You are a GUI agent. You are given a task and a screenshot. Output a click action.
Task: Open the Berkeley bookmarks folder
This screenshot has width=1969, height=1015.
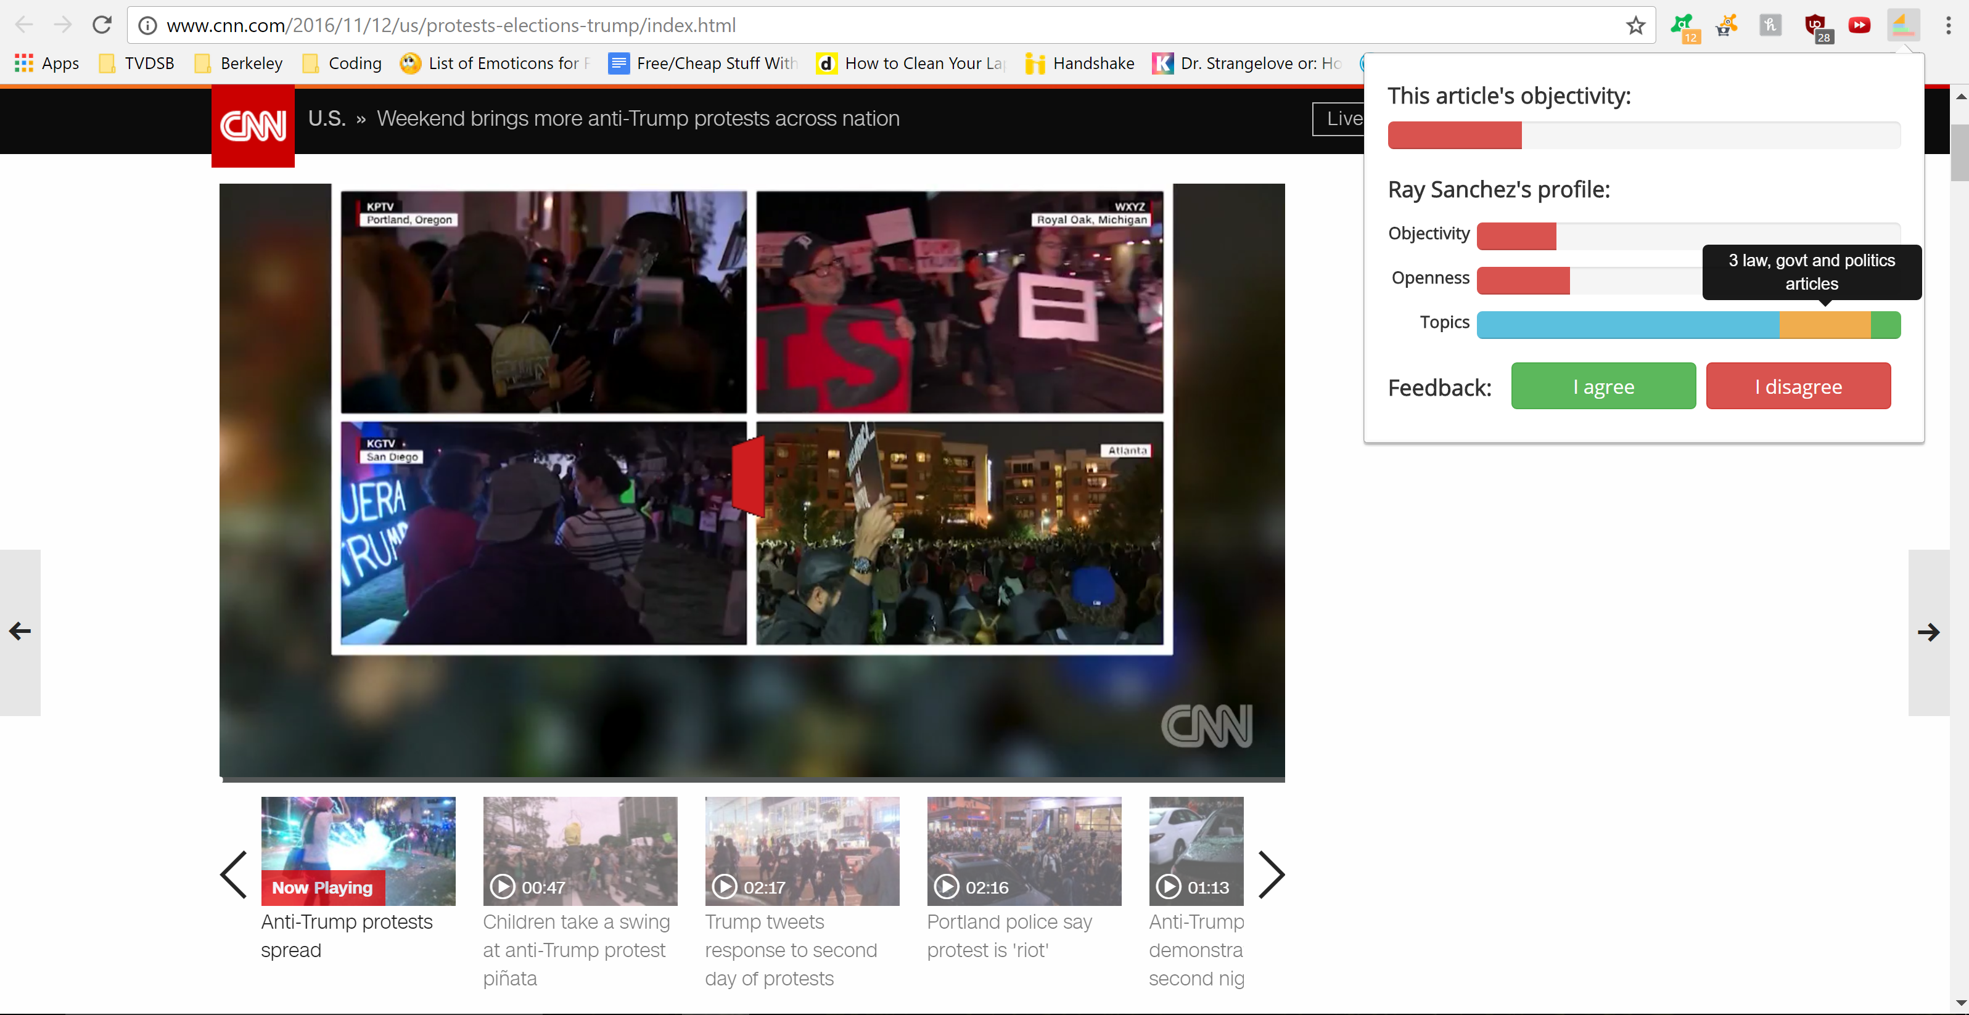coord(239,63)
